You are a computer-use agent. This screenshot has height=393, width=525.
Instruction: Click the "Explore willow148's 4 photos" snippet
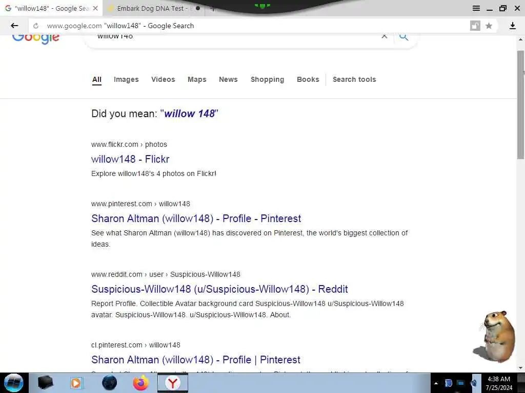pyautogui.click(x=154, y=174)
